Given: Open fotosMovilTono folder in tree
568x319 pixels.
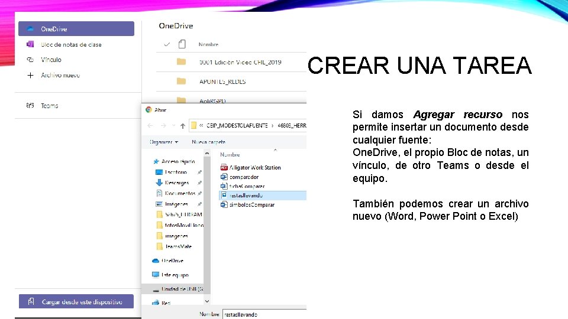Looking at the screenshot, I should [x=184, y=225].
